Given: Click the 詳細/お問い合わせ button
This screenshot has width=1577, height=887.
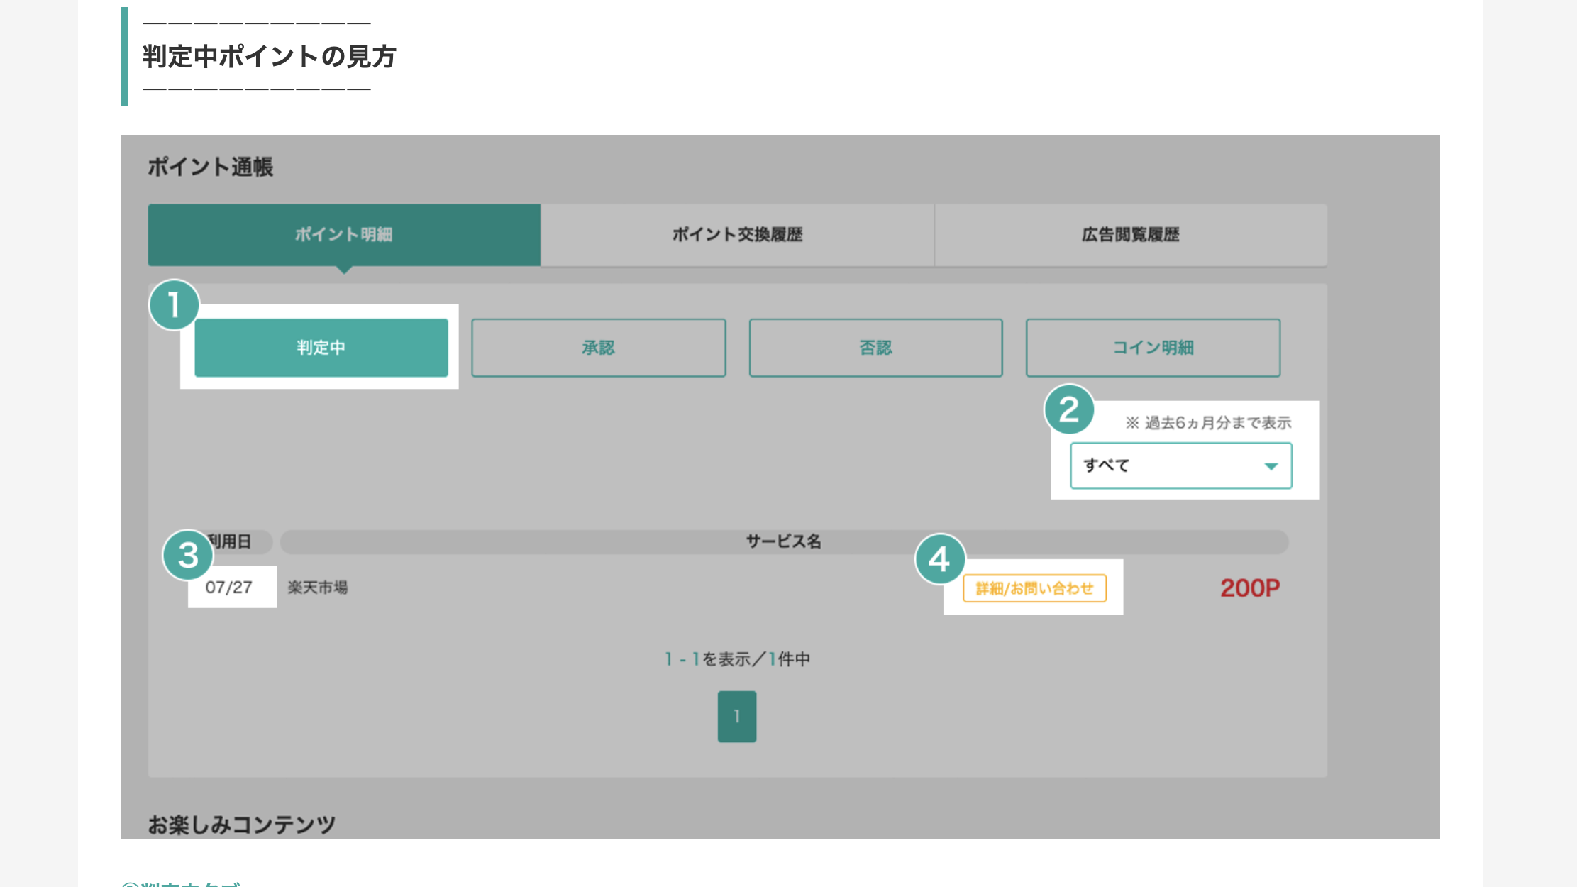Looking at the screenshot, I should pyautogui.click(x=1034, y=588).
